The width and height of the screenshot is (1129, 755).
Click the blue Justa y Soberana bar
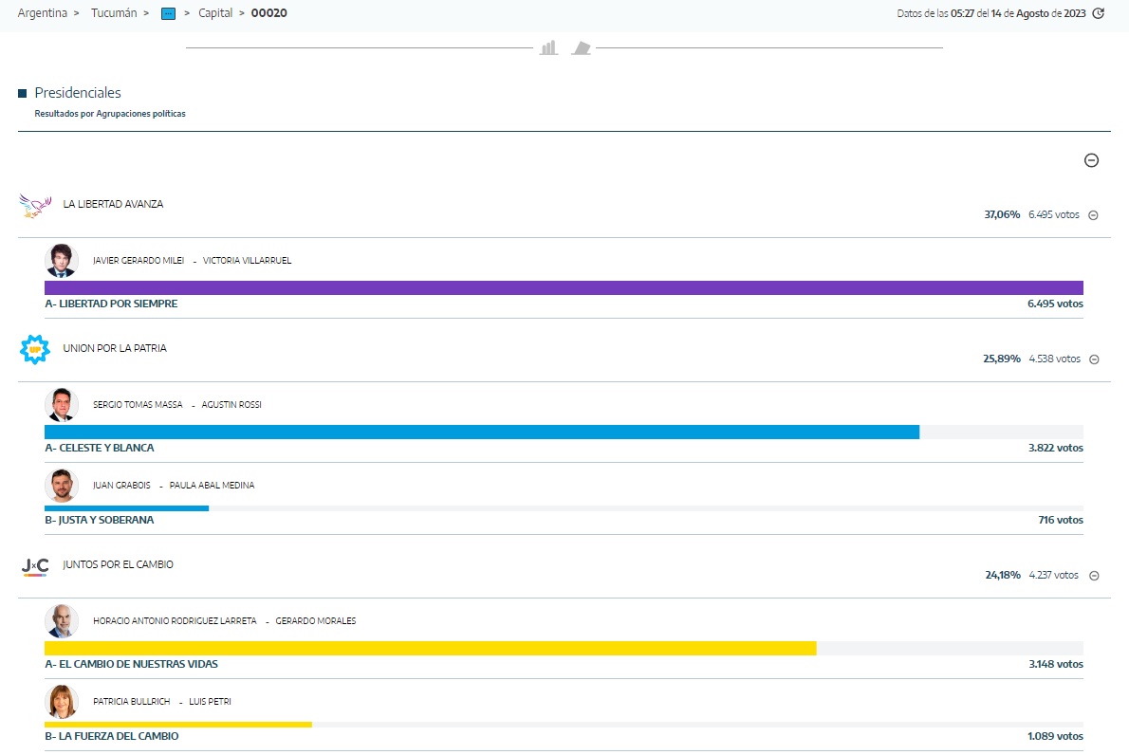coord(127,508)
